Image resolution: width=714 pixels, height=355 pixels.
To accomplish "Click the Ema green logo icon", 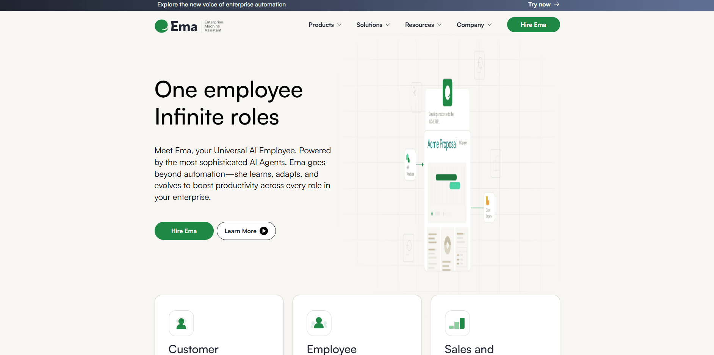I will pyautogui.click(x=161, y=26).
